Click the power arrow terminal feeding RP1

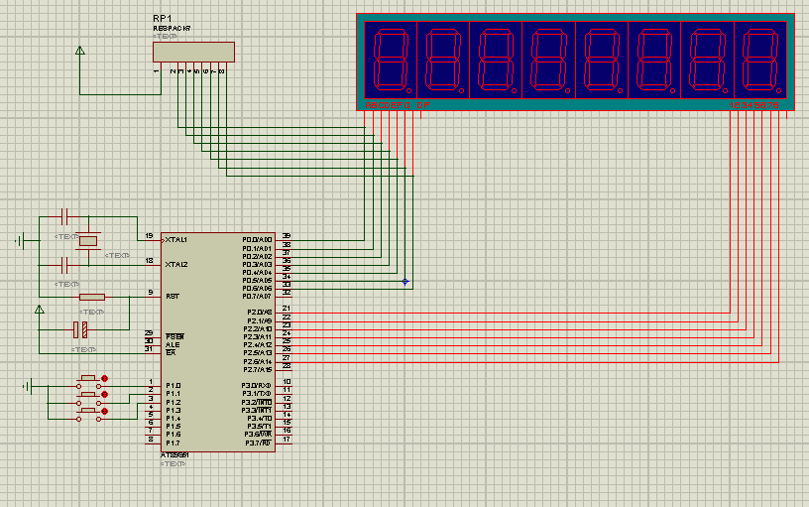click(80, 51)
